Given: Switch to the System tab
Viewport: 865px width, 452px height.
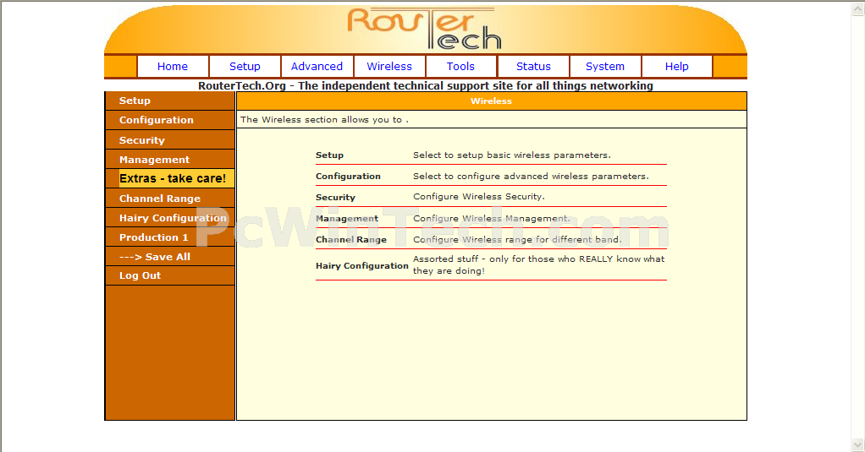Looking at the screenshot, I should click(605, 67).
